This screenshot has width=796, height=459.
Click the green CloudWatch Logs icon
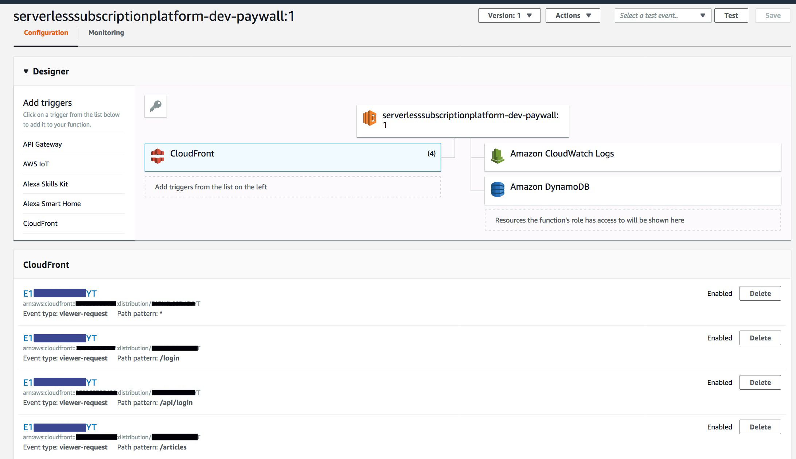click(x=497, y=156)
